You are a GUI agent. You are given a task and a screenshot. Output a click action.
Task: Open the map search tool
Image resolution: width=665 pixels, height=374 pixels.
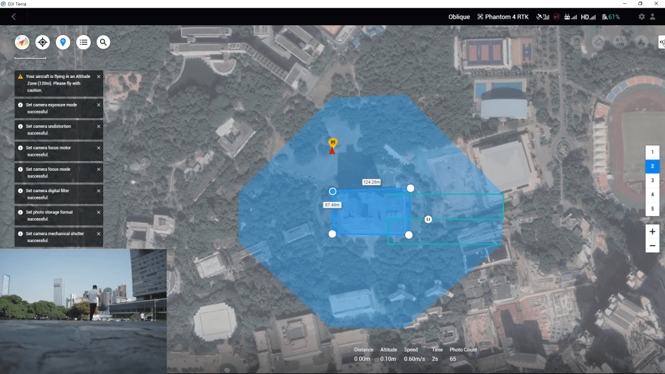tap(103, 42)
